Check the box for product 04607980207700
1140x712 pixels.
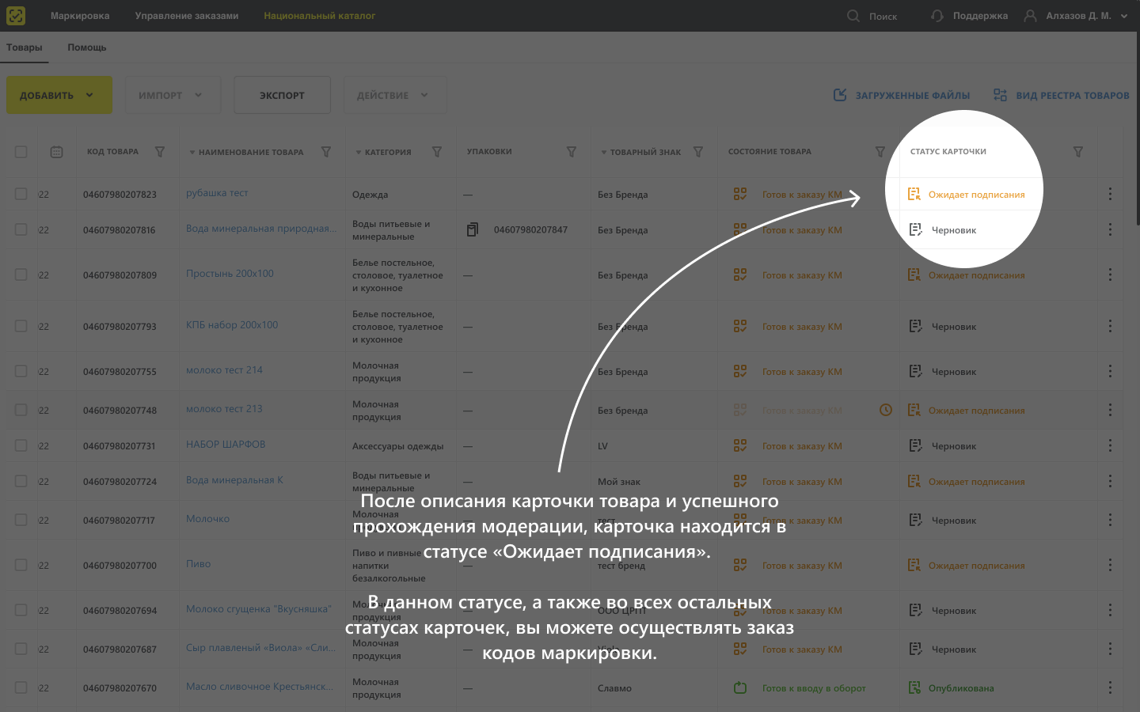tap(21, 565)
